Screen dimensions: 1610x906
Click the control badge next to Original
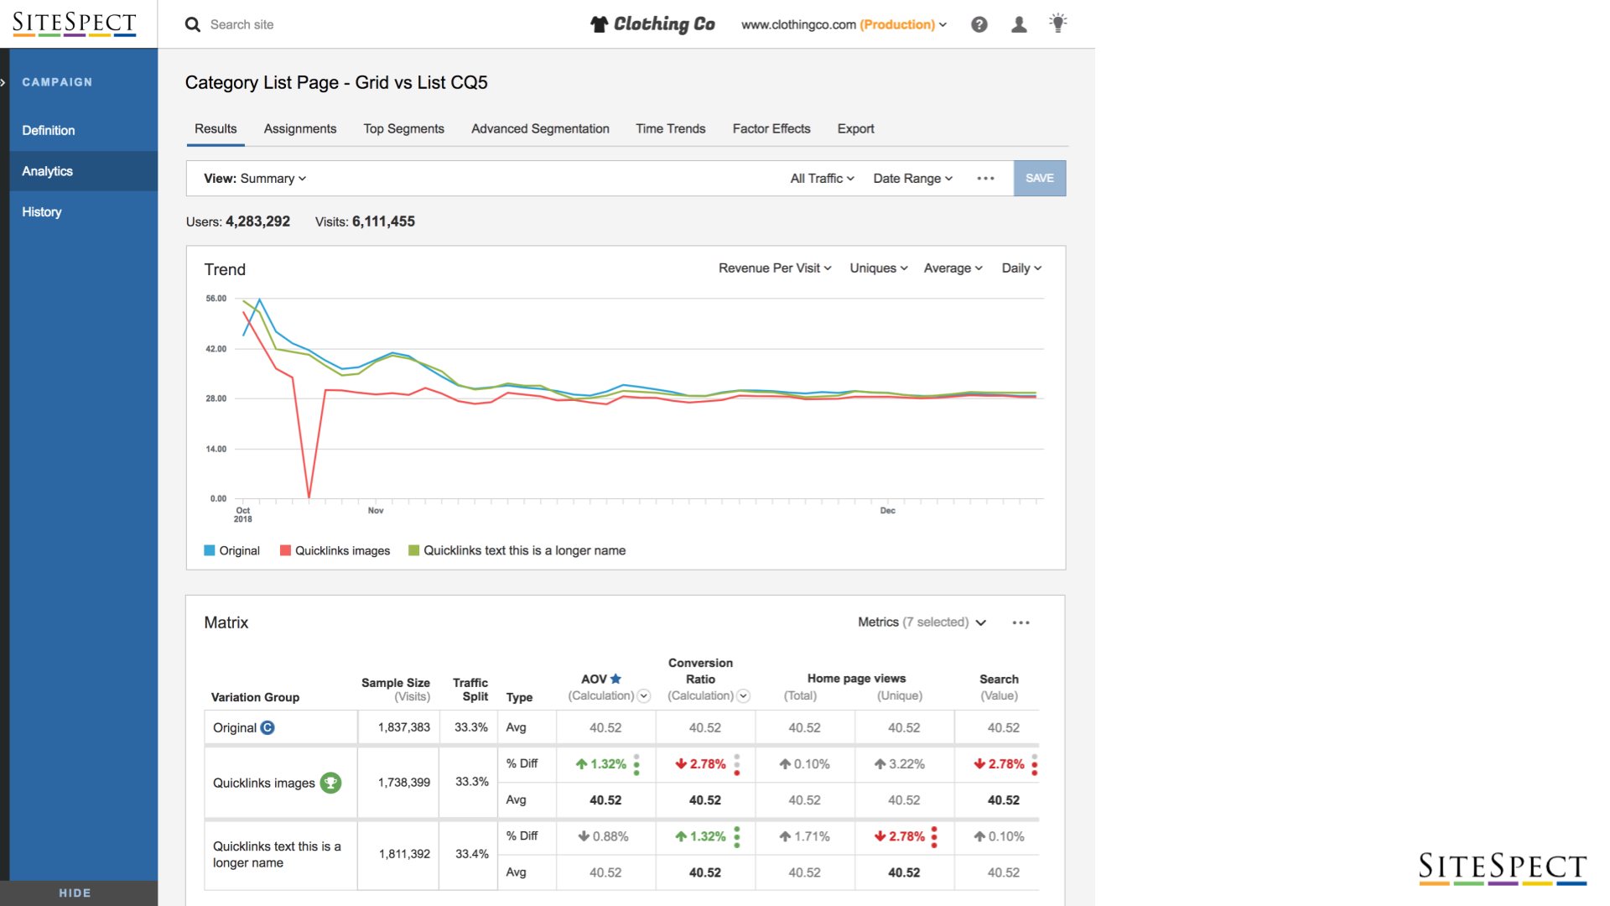pos(267,728)
